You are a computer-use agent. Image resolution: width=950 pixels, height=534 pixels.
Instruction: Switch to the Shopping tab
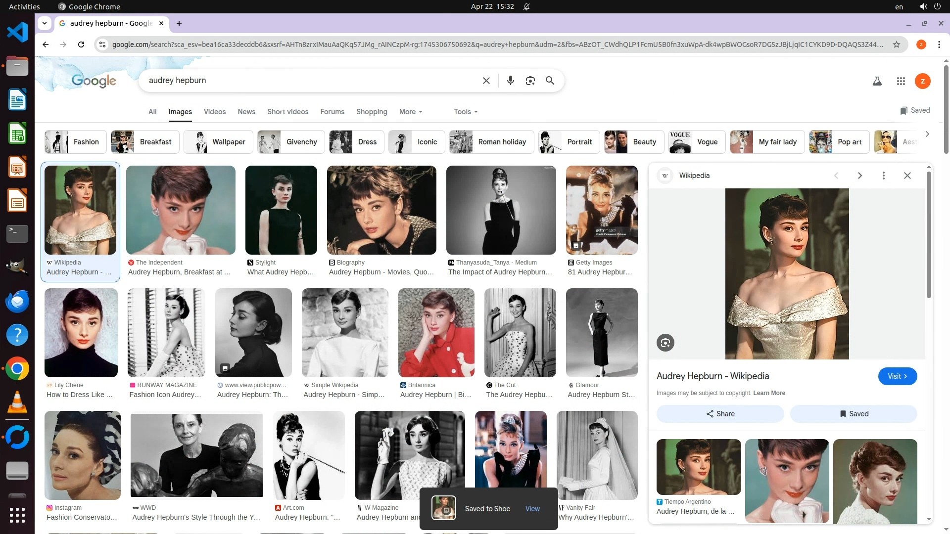[371, 112]
